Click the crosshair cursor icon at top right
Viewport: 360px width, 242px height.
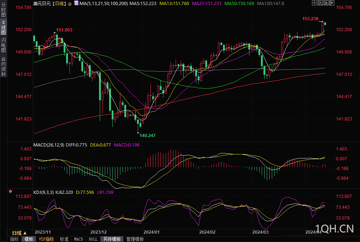pos(314,3)
